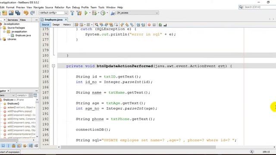This screenshot has width=276, height=155.
Task: Click the Last Edit editor toolbar icon
Action: pos(76,25)
